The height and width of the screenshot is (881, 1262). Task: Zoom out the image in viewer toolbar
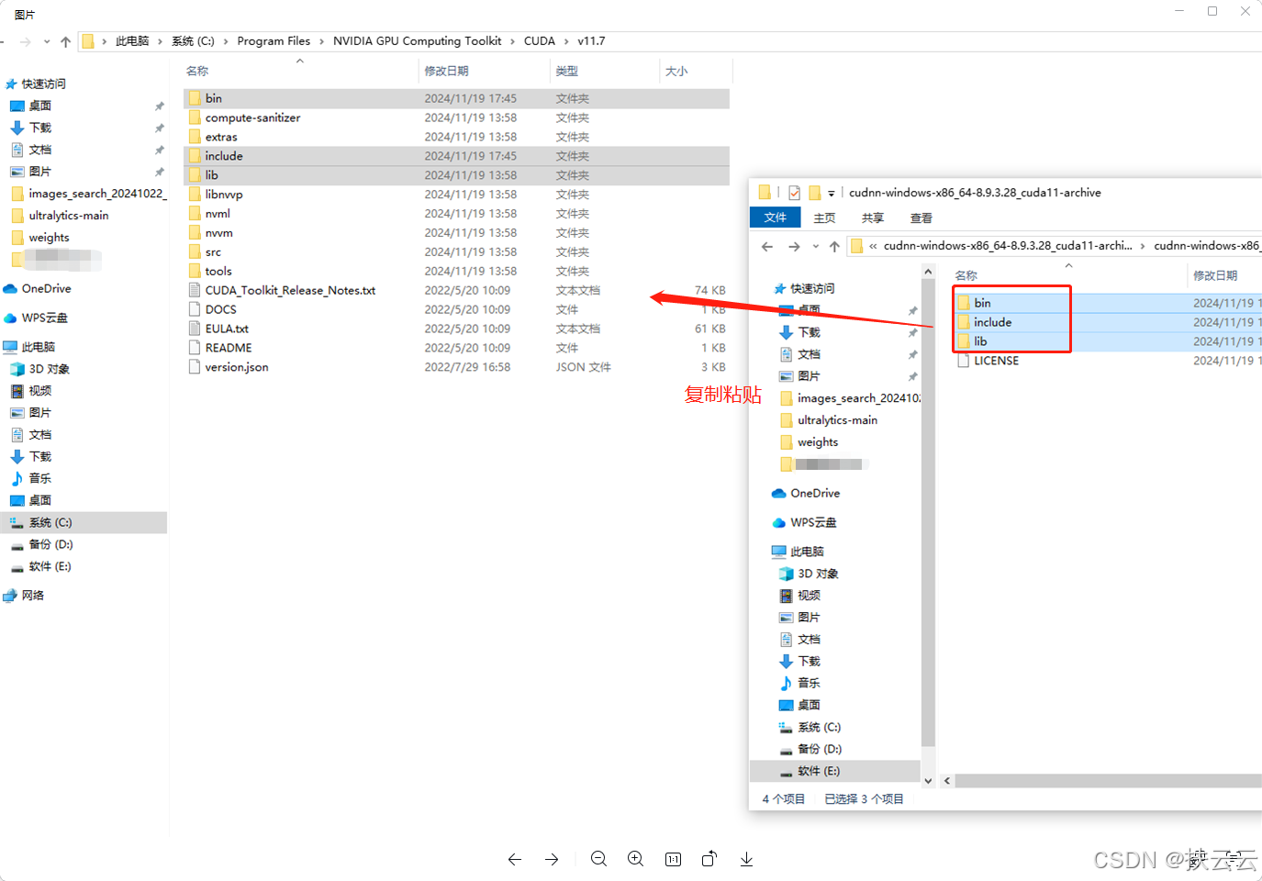coord(599,859)
